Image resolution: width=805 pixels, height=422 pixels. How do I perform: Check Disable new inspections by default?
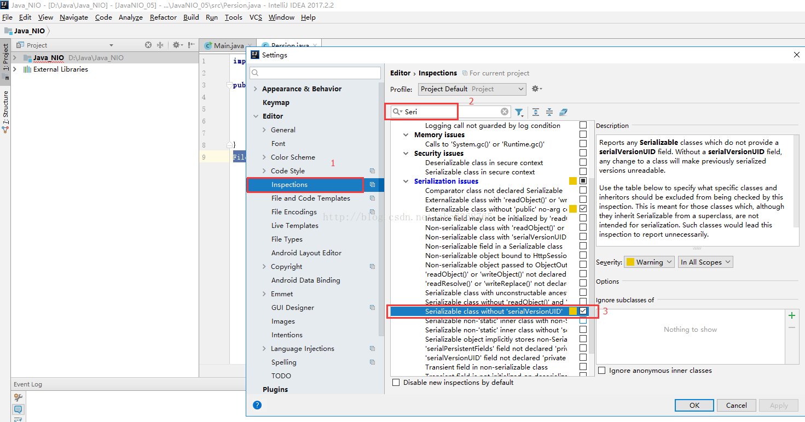pos(396,383)
